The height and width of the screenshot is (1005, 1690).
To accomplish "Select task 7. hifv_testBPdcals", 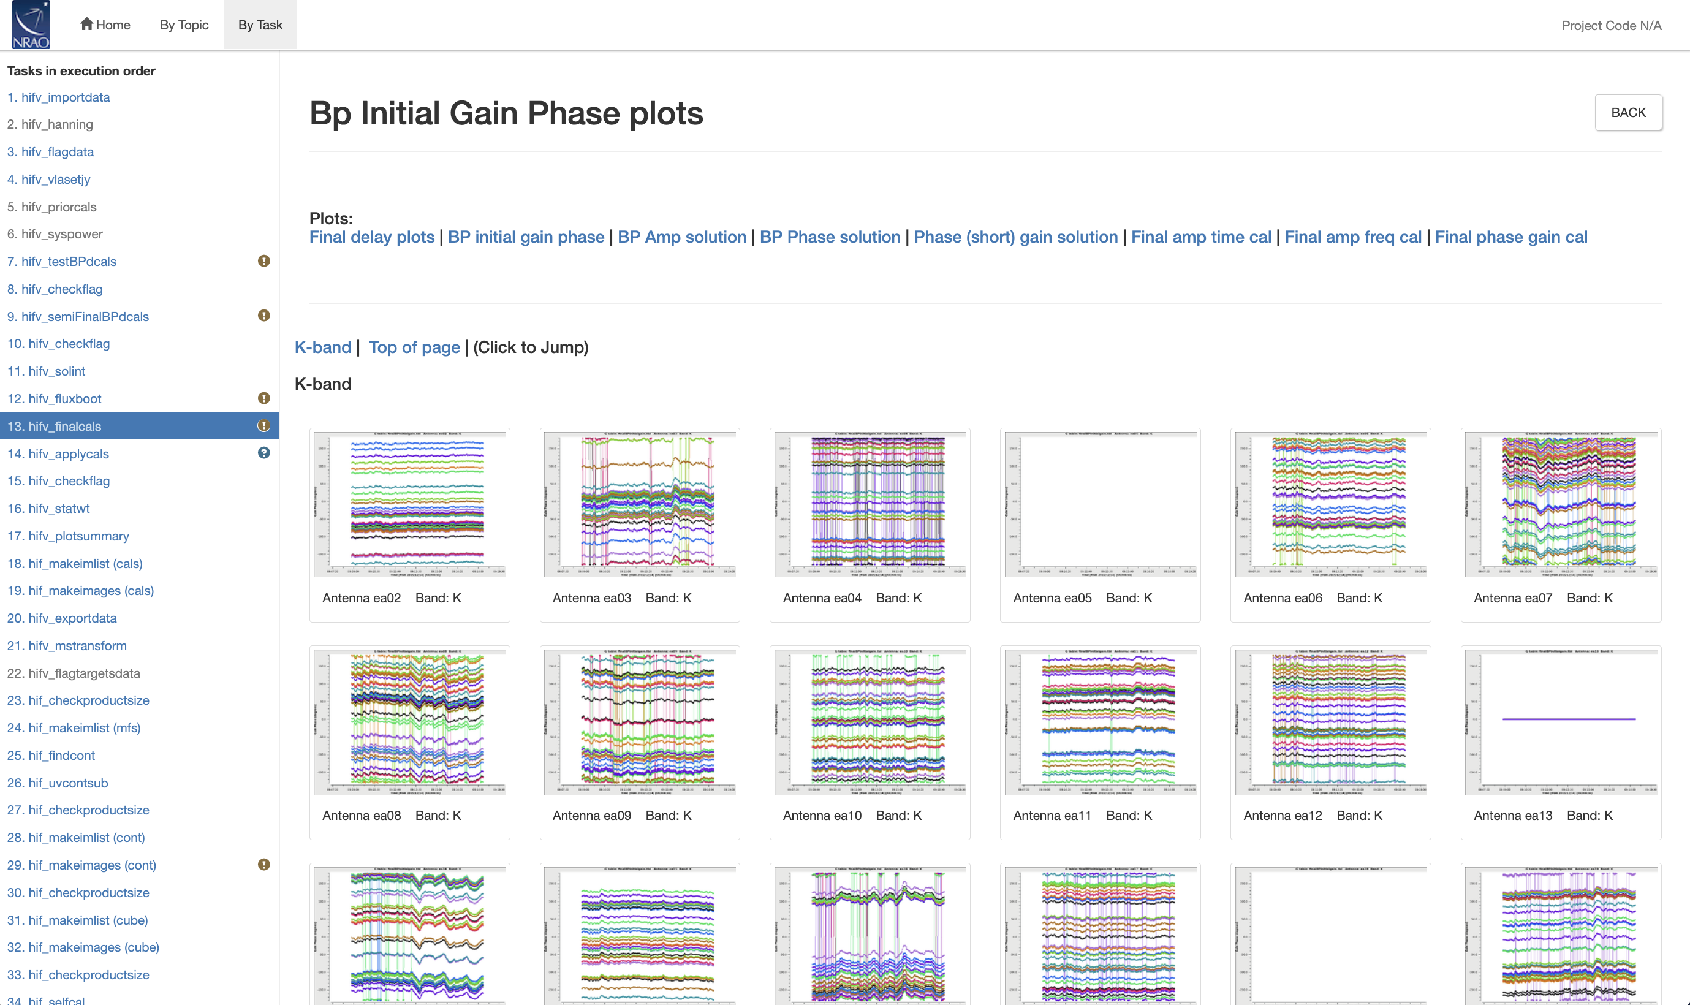I will click(x=62, y=262).
